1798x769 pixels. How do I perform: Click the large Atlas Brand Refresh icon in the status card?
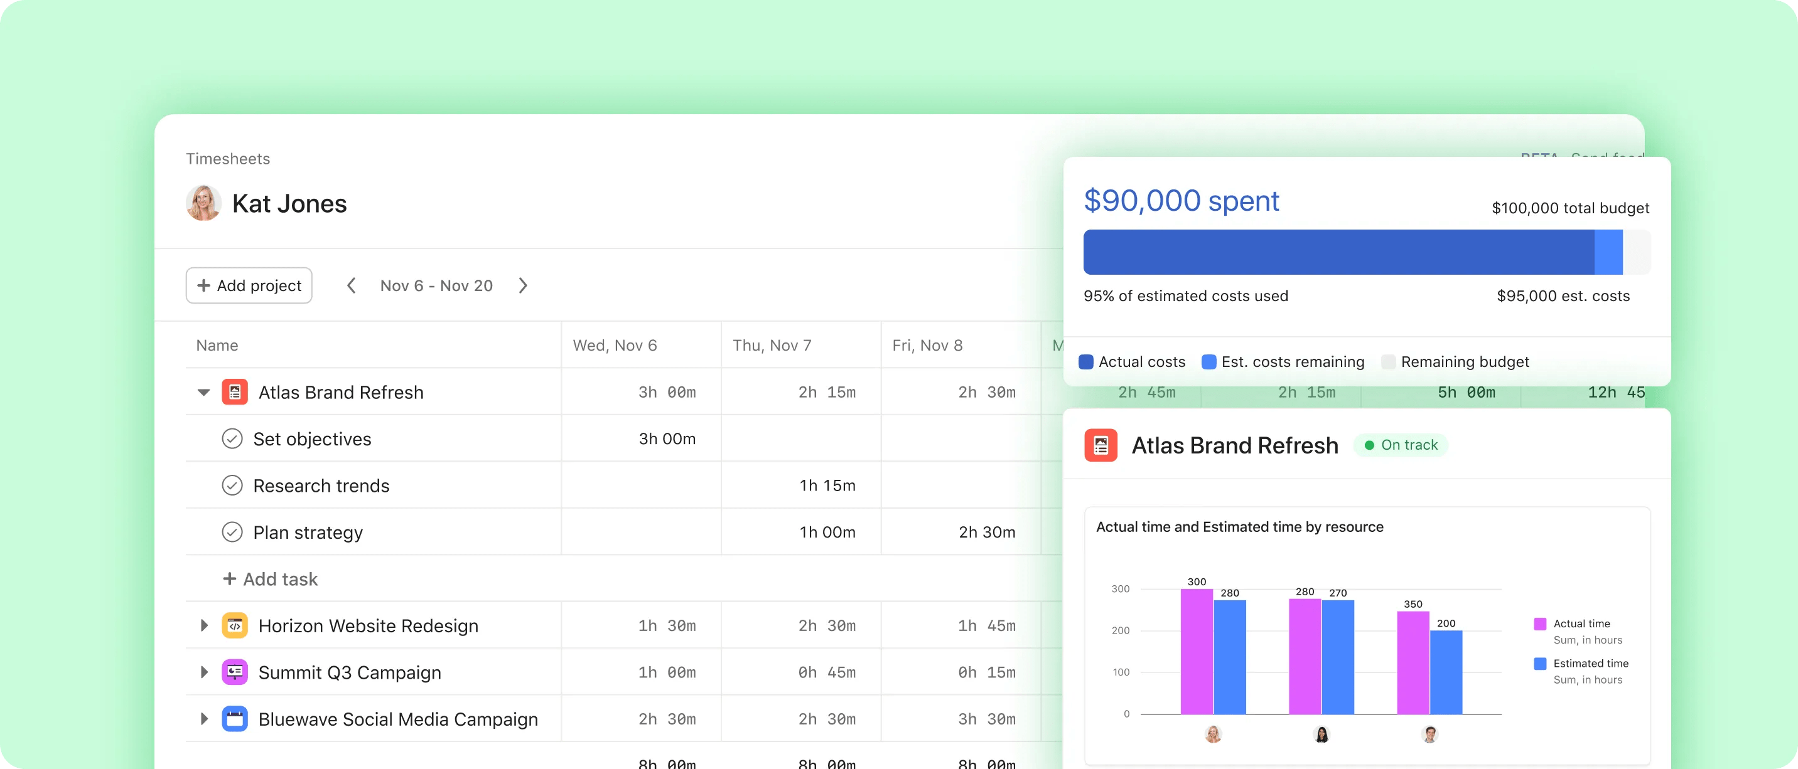pyautogui.click(x=1101, y=445)
